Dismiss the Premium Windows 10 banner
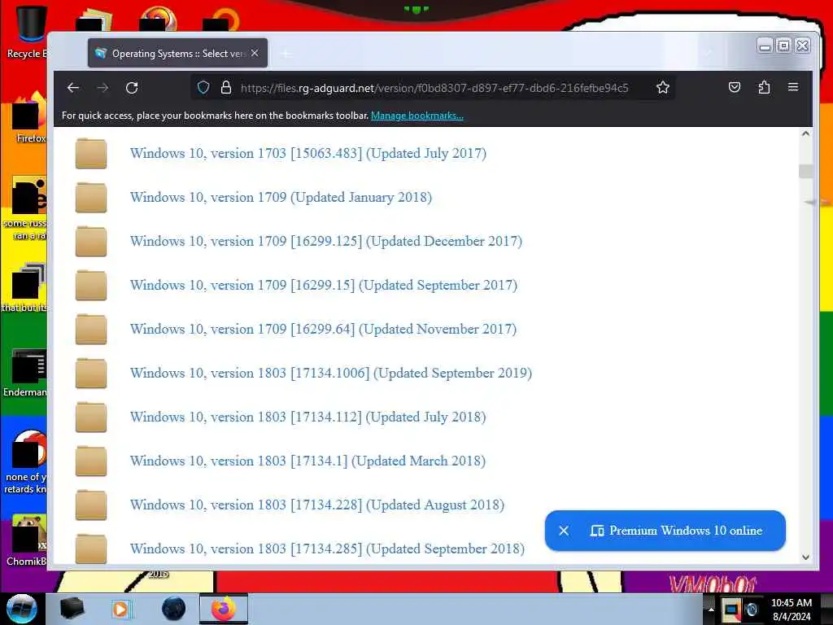Screen dimensions: 833x625 pyautogui.click(x=564, y=531)
